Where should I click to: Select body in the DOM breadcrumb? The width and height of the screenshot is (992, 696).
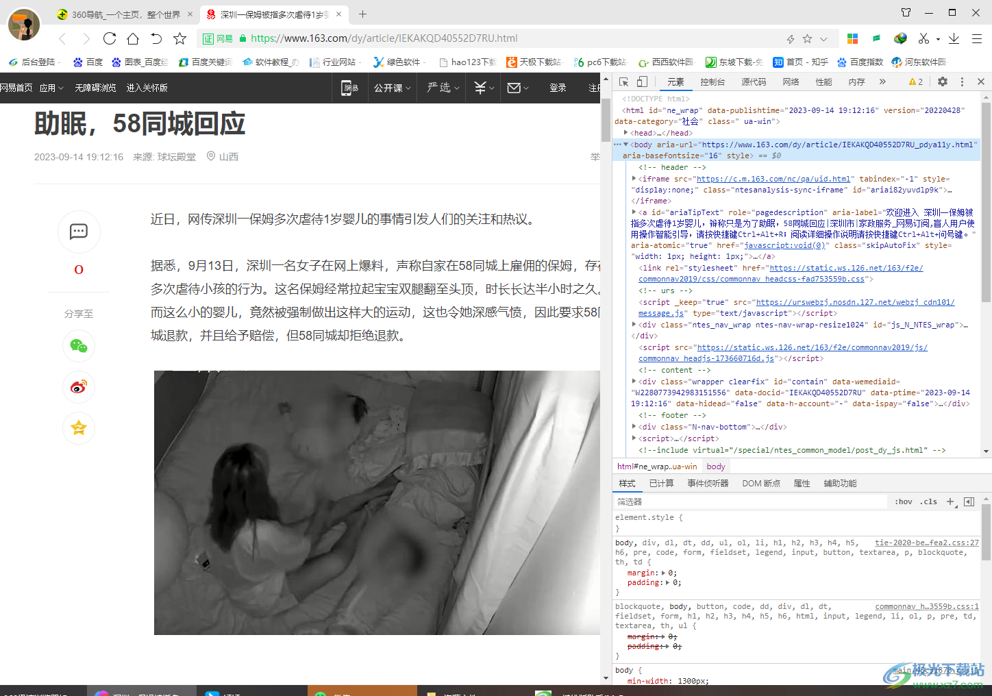pos(716,467)
